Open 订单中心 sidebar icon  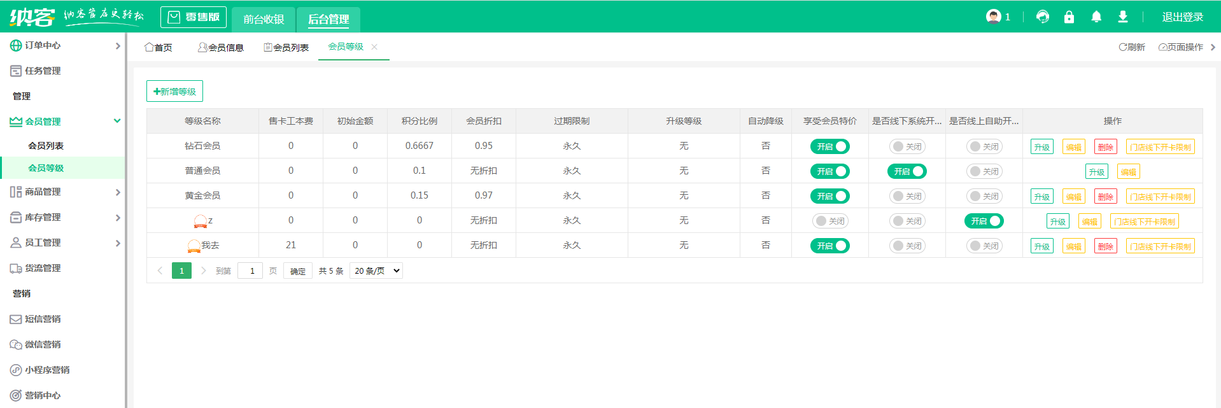click(16, 46)
